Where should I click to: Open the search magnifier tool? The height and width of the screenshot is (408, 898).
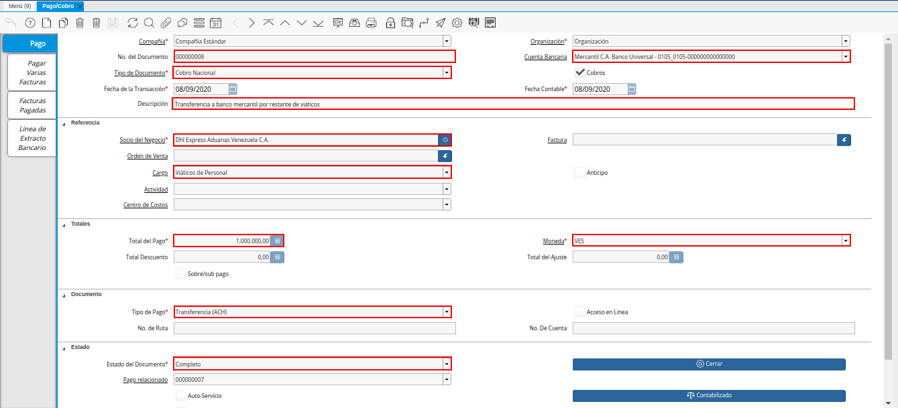[x=148, y=23]
